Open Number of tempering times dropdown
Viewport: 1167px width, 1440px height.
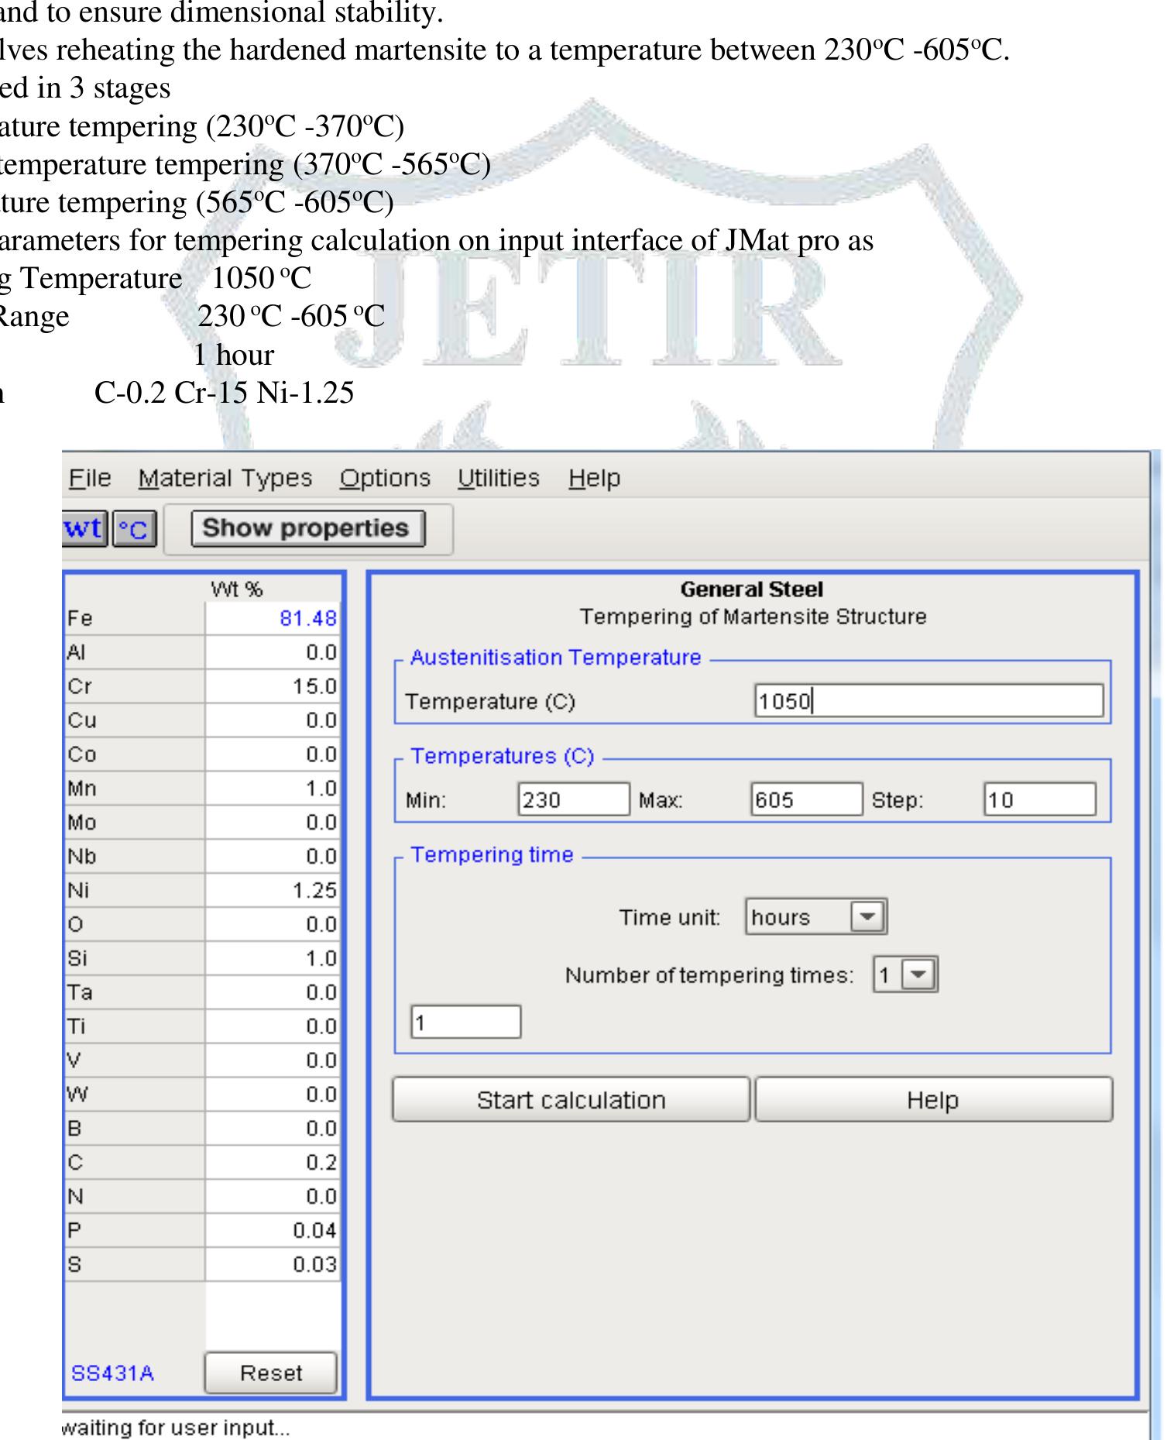904,974
